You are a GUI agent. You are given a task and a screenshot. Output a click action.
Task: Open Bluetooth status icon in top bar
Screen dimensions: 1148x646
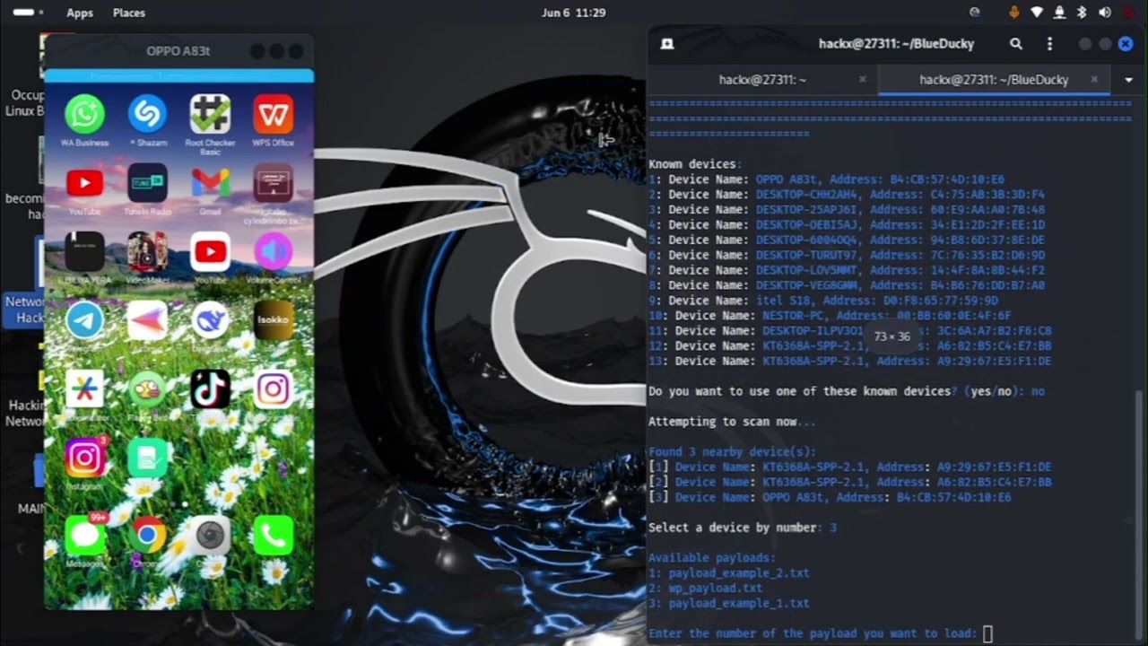click(x=1082, y=13)
